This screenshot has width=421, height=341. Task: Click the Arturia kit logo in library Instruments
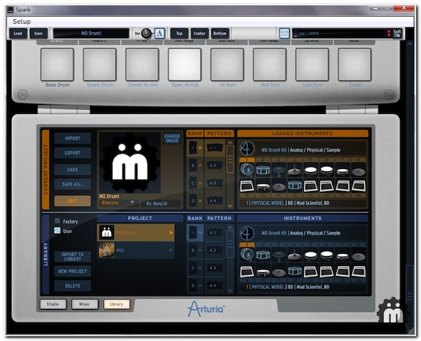(x=246, y=232)
